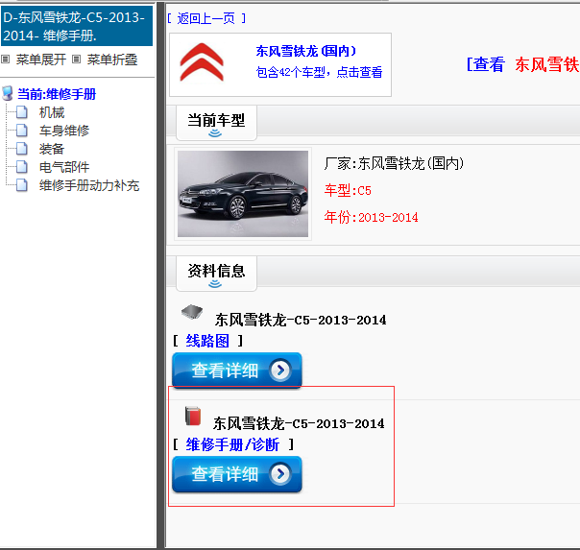The image size is (580, 550).
Task: Click the red 车型:C5 text
Action: [x=348, y=190]
